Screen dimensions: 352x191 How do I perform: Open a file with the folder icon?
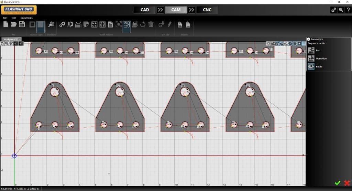14,24
